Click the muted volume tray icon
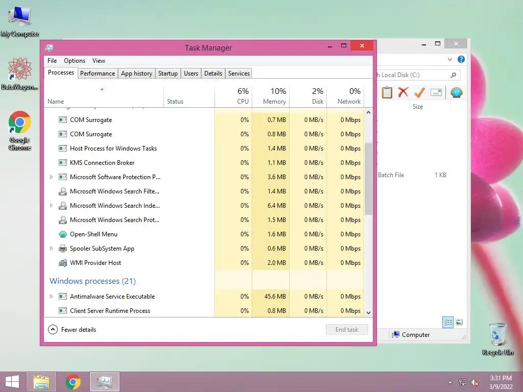Viewport: 523px width, 392px height. (474, 382)
